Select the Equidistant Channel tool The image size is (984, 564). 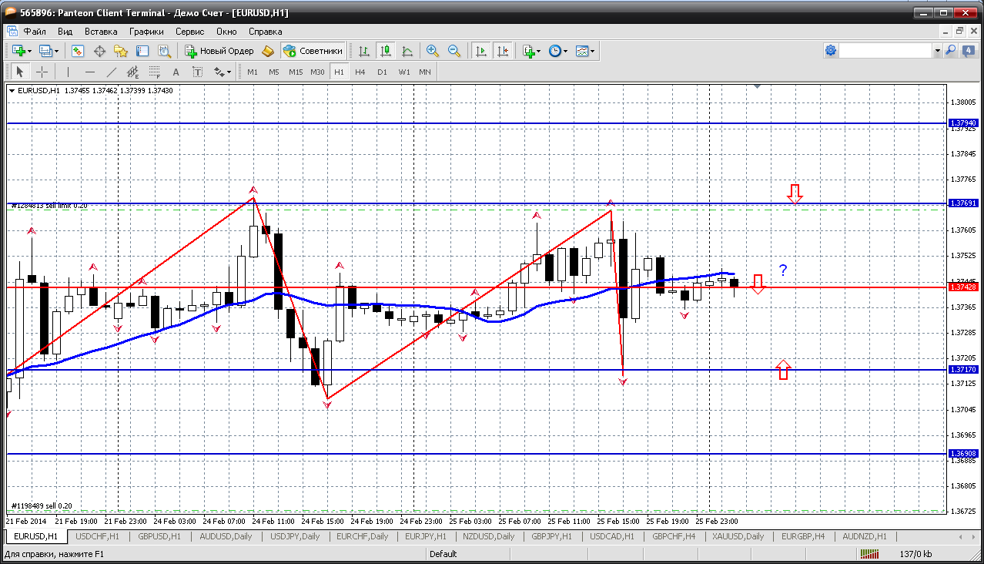click(x=132, y=72)
